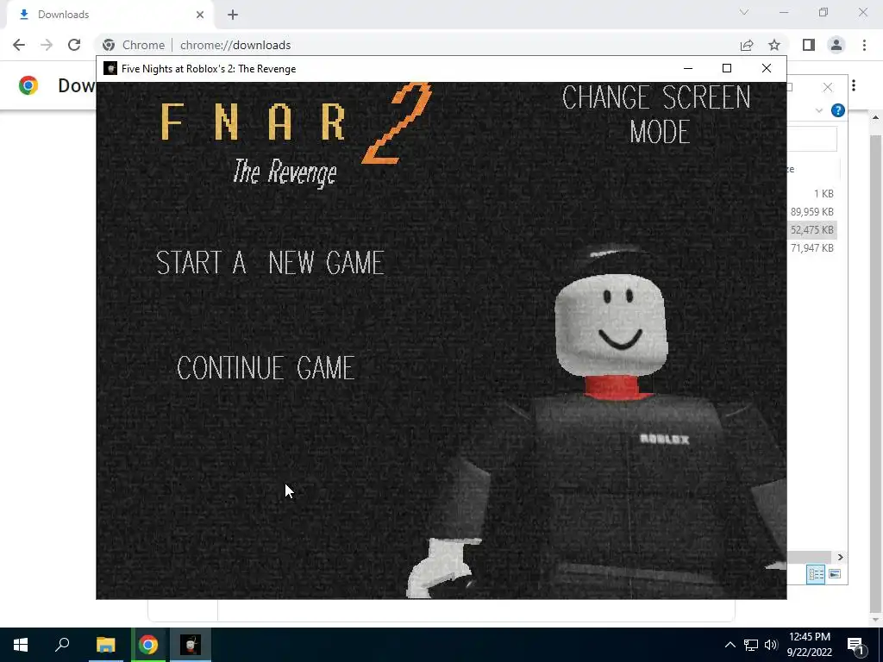
Task: Expand the File Explorer ribbon chevron
Action: (819, 110)
